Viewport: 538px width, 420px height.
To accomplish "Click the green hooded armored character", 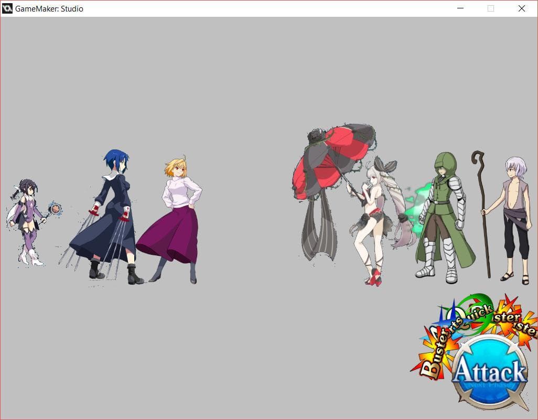I will click(x=444, y=218).
